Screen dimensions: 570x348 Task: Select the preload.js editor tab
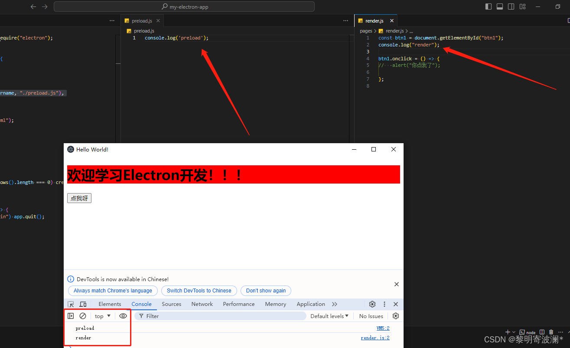(141, 21)
